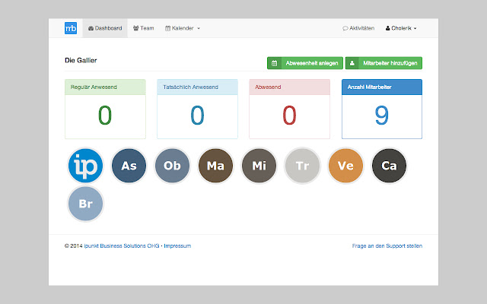
Task: Open the Ma employee avatar
Action: tap(215, 166)
